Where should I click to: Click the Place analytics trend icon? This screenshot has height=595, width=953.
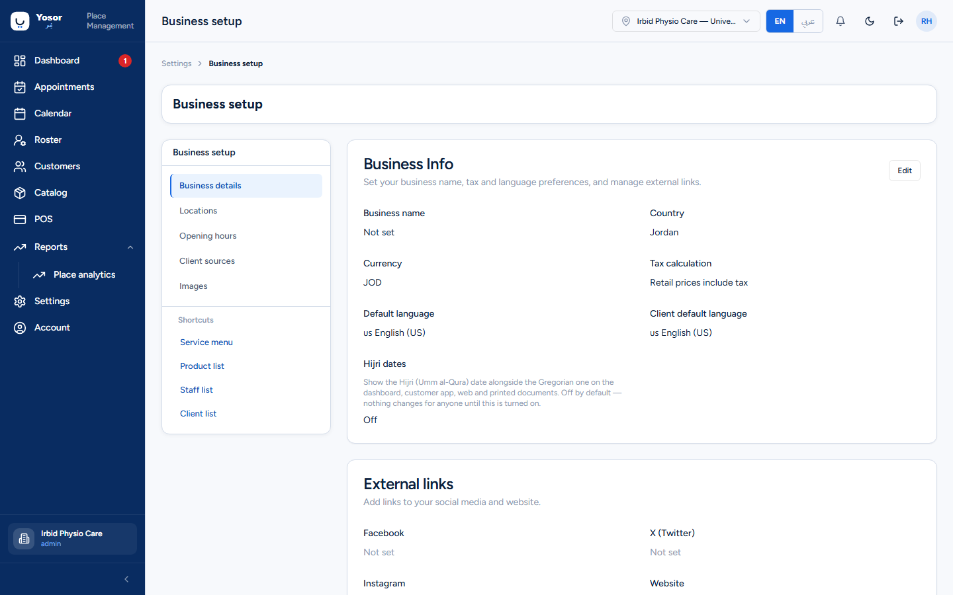[39, 275]
